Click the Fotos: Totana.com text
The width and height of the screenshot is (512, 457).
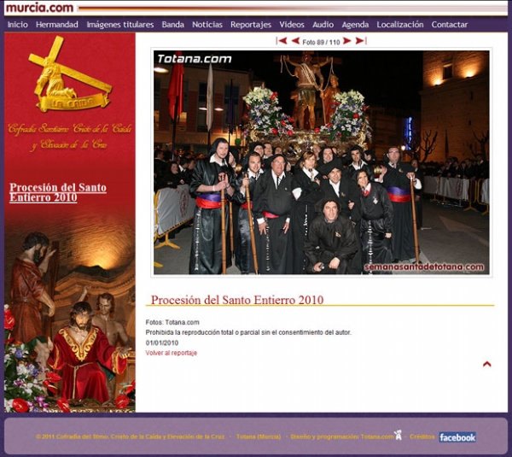point(172,322)
